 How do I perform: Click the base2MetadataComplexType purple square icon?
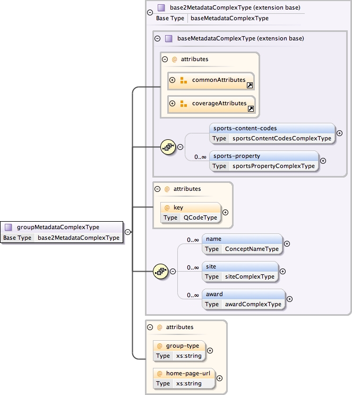[x=161, y=8]
